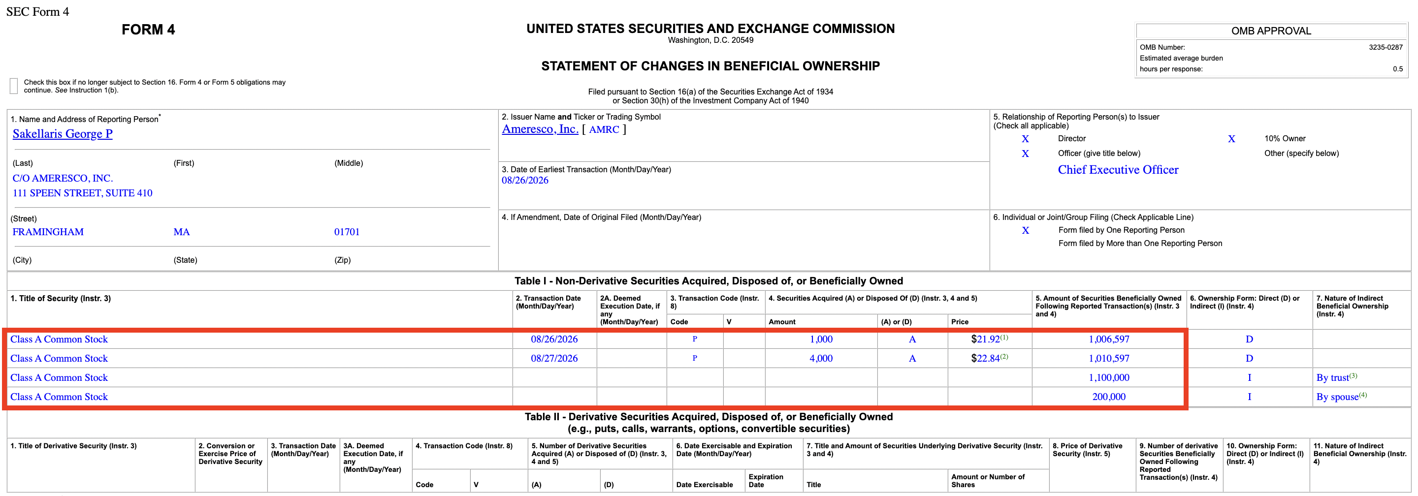Click the Chief Executive Officer title text

[1118, 169]
